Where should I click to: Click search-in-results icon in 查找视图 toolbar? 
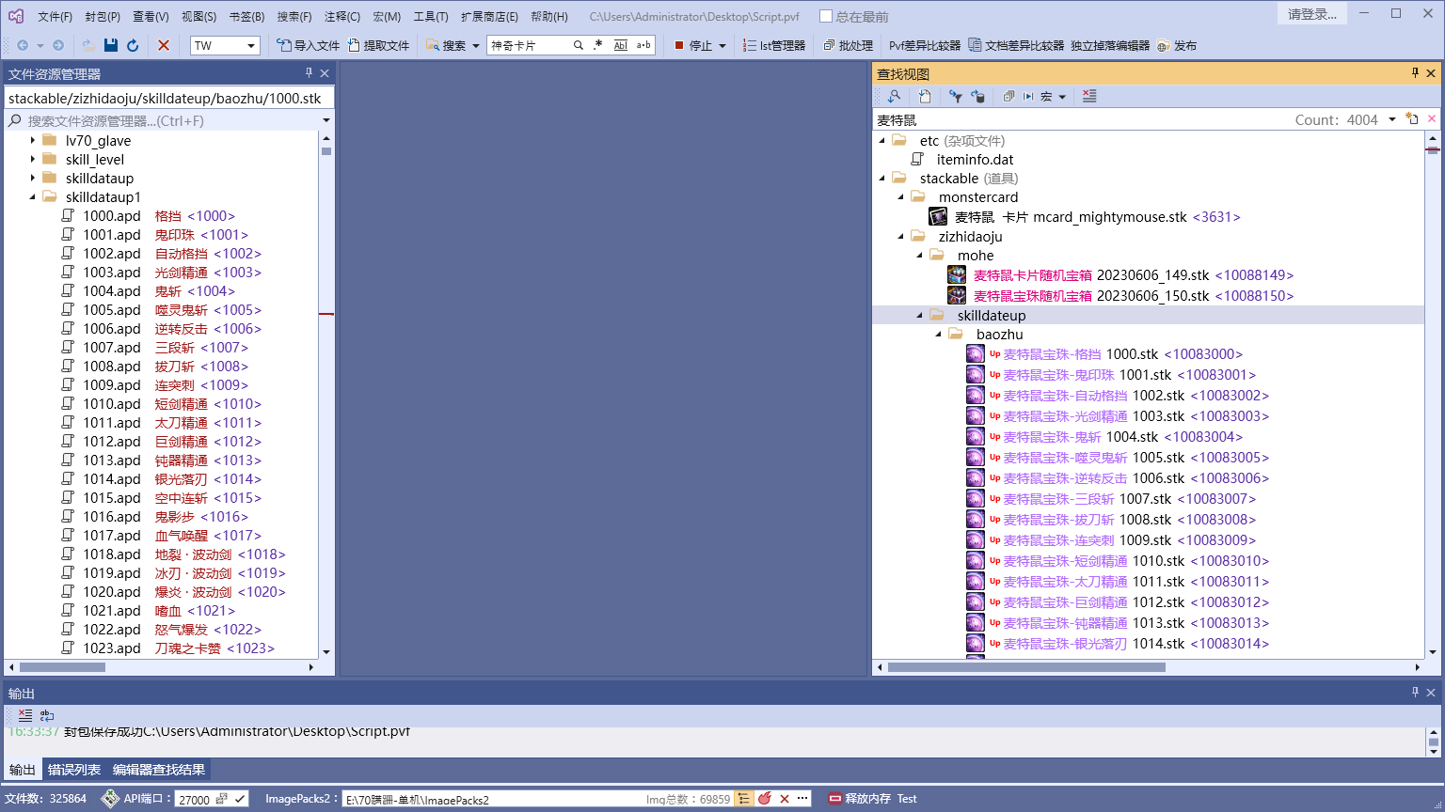pos(894,96)
